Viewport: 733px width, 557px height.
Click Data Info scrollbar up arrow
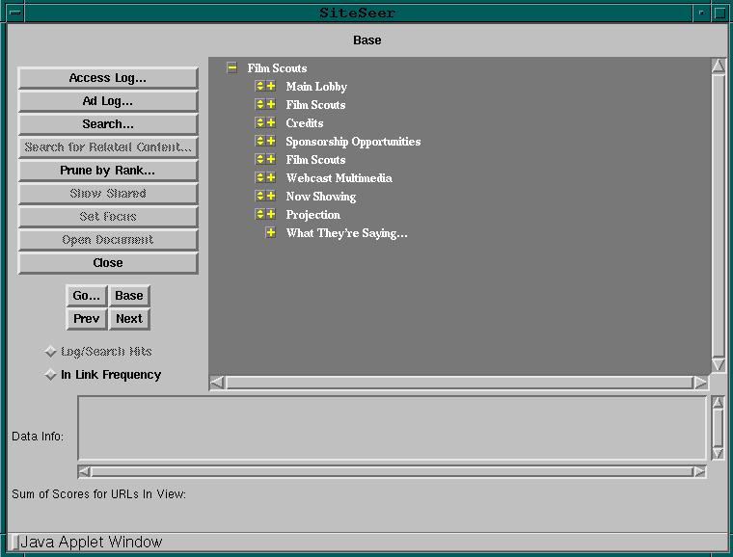tap(718, 403)
